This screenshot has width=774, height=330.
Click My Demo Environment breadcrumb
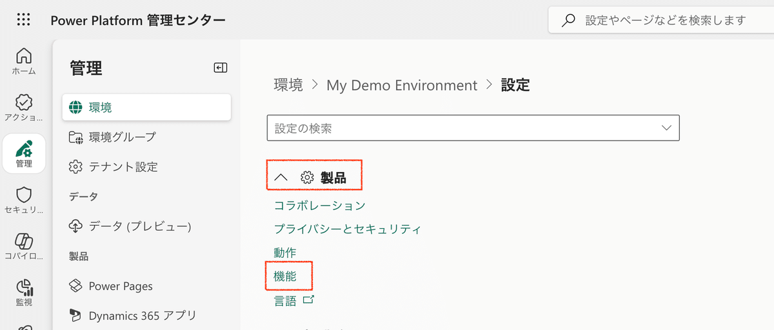point(402,85)
